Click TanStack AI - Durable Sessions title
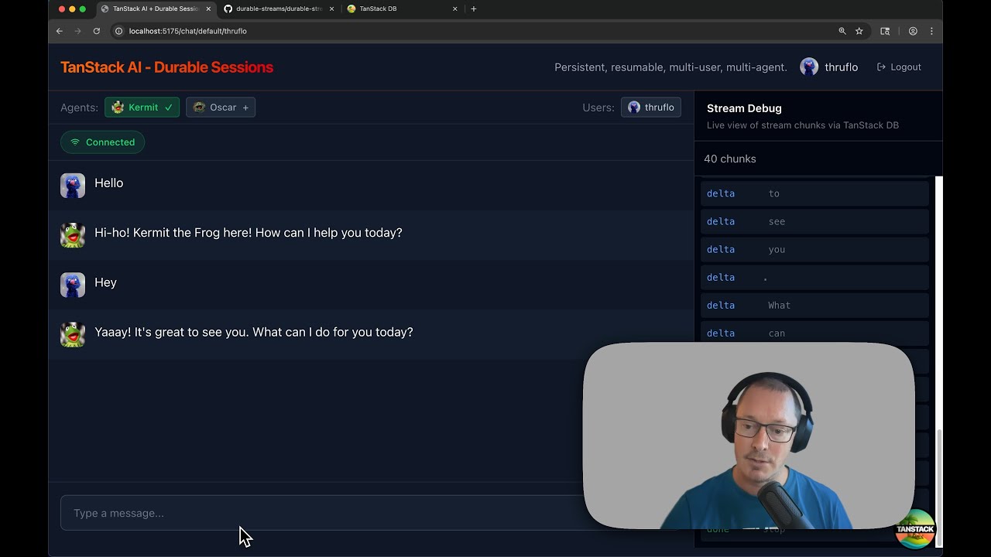 point(166,67)
